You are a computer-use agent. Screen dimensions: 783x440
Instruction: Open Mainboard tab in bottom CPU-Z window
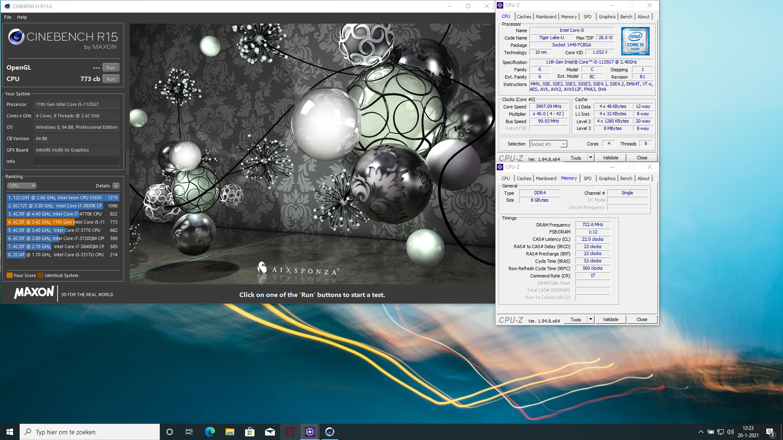click(x=546, y=178)
